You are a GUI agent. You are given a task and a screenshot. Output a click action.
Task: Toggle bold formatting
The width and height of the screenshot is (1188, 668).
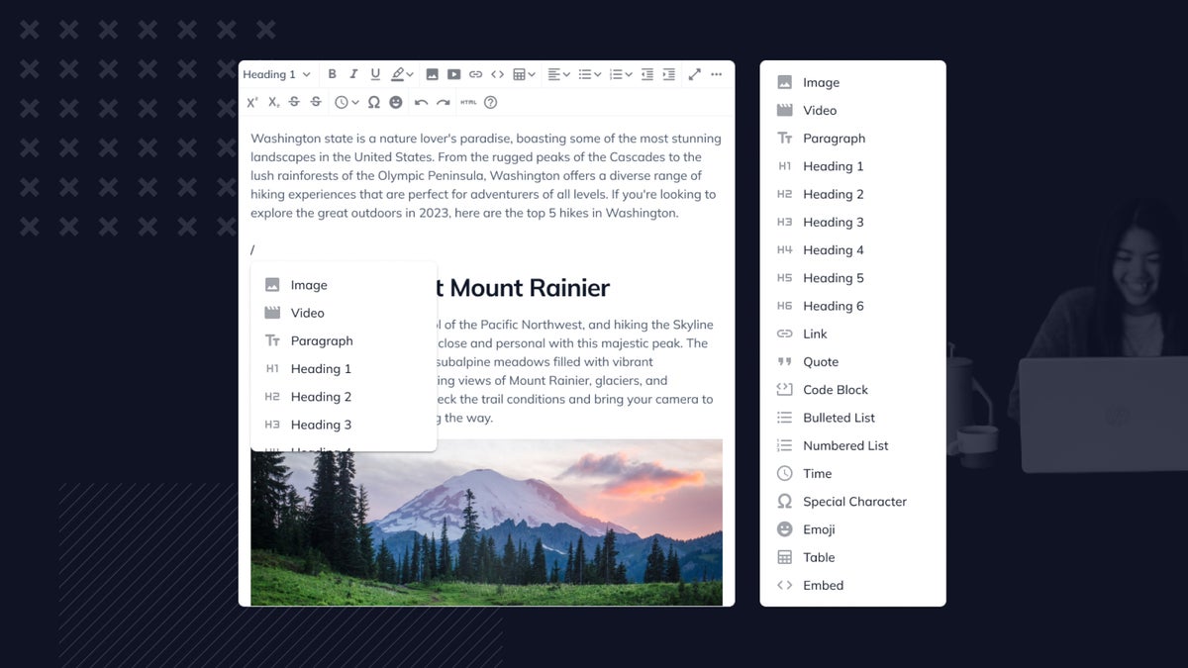tap(333, 74)
